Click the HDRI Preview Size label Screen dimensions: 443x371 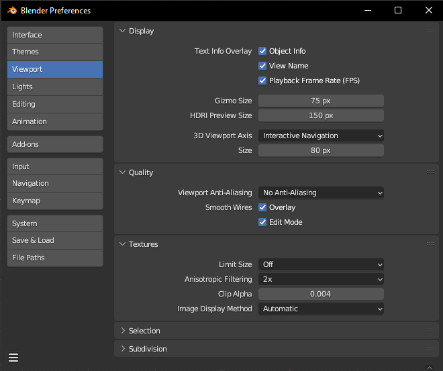click(221, 115)
